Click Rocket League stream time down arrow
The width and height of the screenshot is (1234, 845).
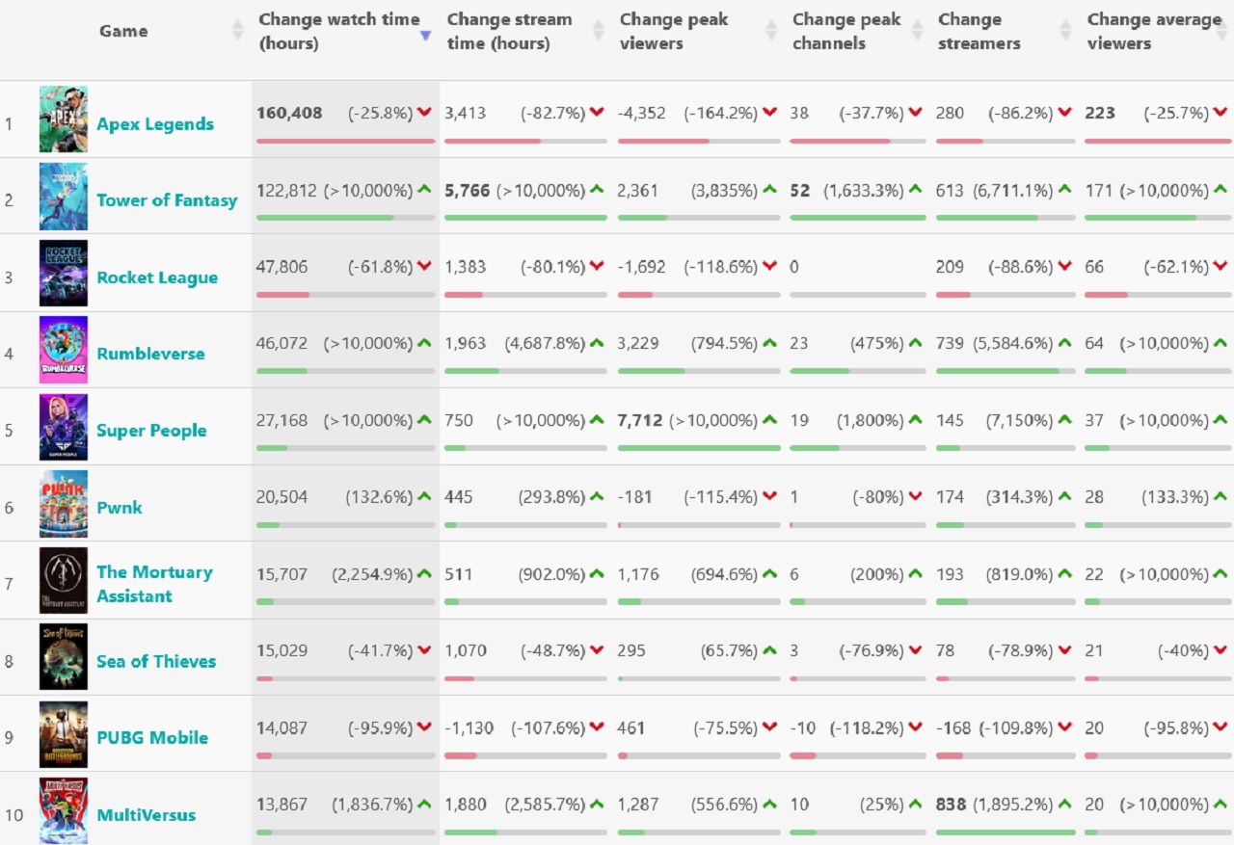pos(597,267)
